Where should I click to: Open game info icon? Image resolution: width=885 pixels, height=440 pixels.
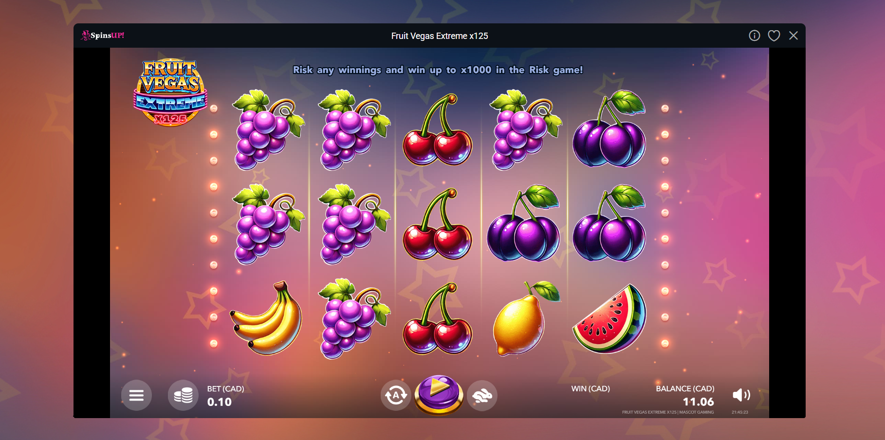pyautogui.click(x=755, y=36)
